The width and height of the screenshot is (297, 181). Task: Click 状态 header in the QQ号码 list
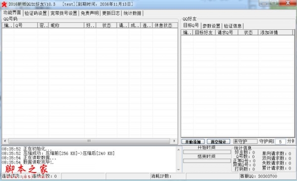pos(106,25)
